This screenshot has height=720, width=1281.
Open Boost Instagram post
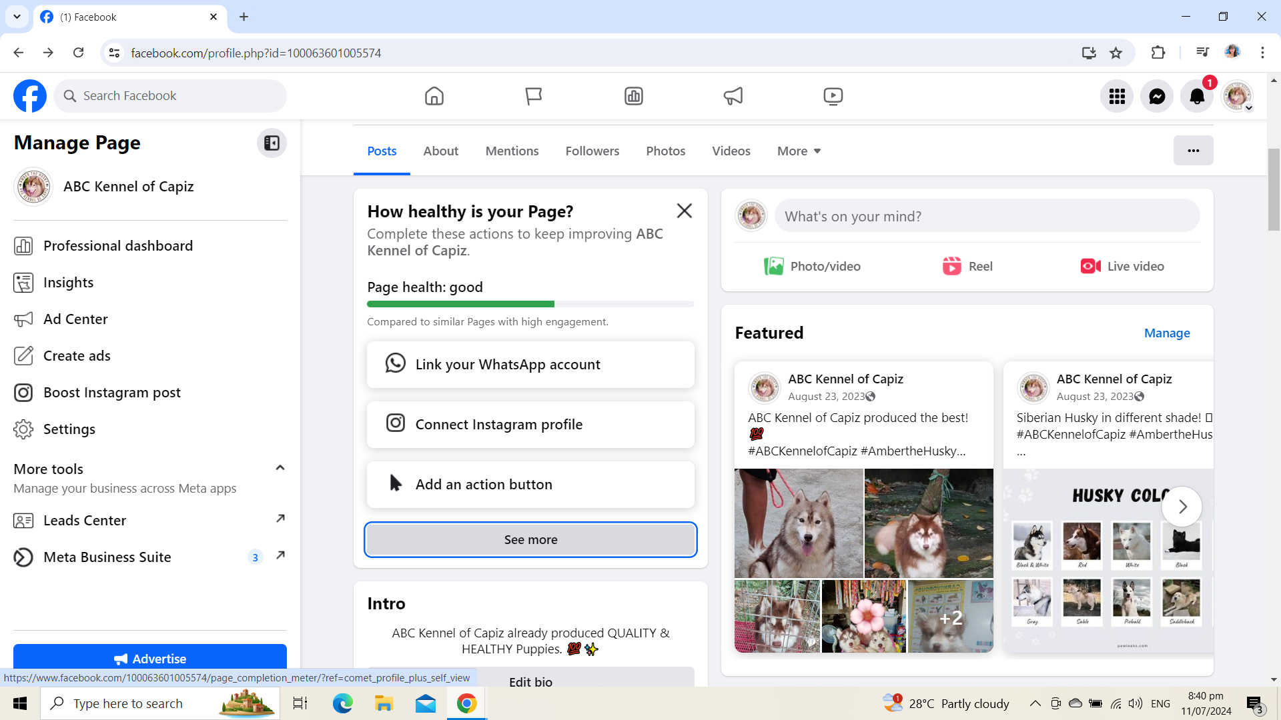(150, 393)
